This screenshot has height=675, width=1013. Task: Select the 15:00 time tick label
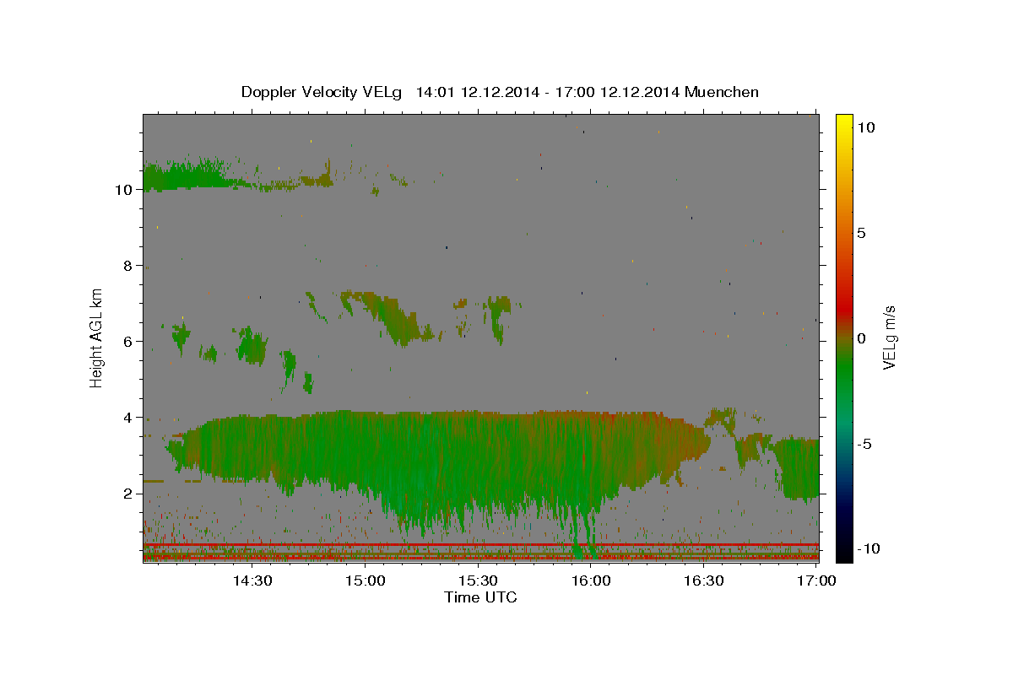365,580
